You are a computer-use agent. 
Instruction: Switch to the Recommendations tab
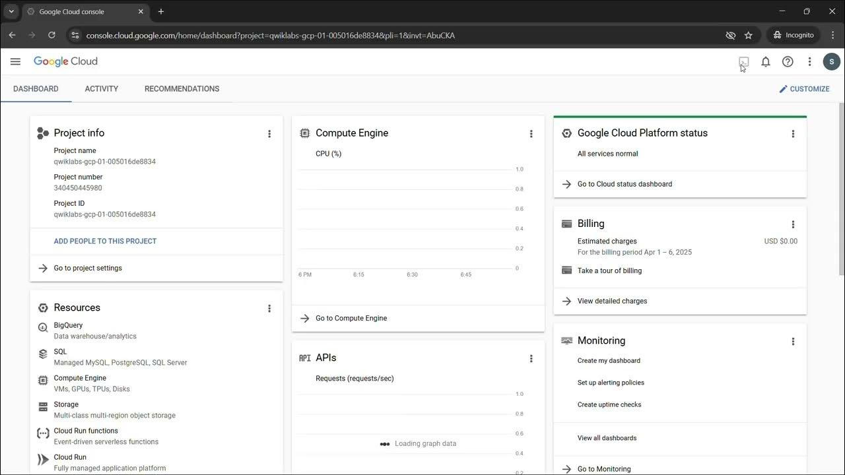[x=182, y=88]
